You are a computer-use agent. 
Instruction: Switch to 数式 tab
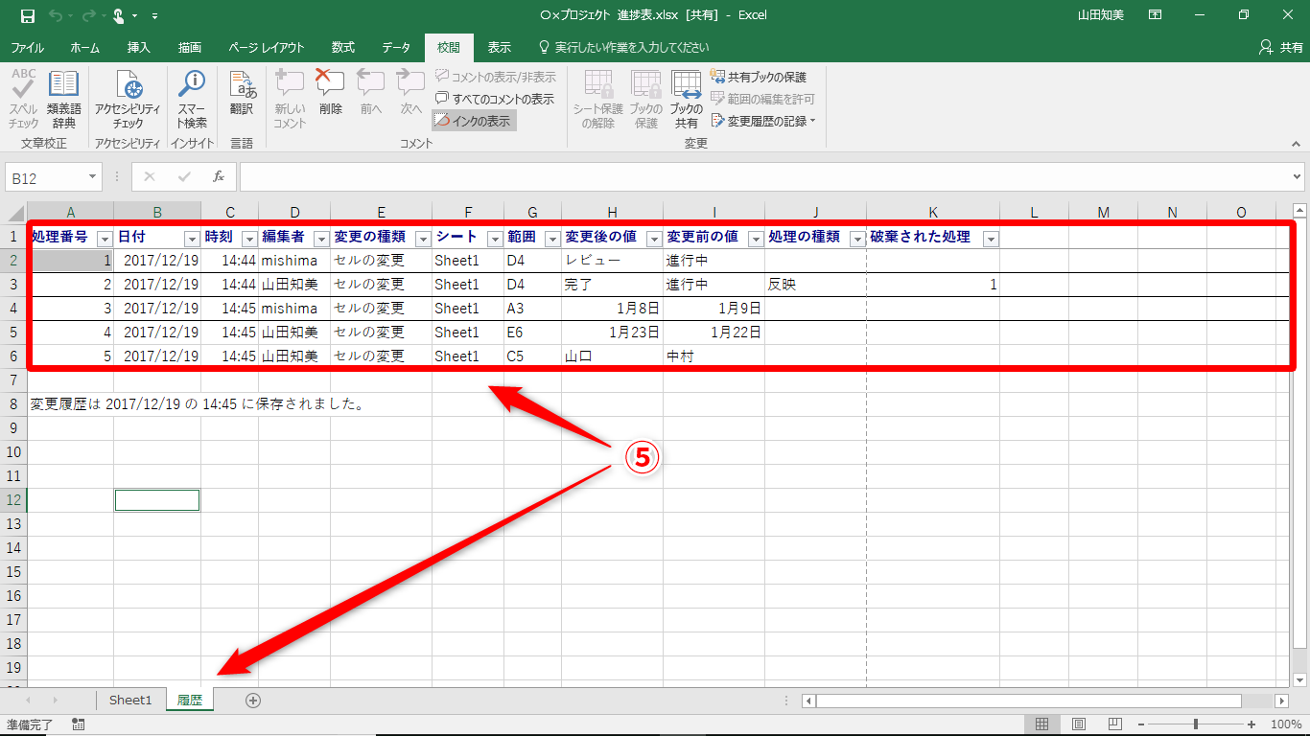click(343, 47)
